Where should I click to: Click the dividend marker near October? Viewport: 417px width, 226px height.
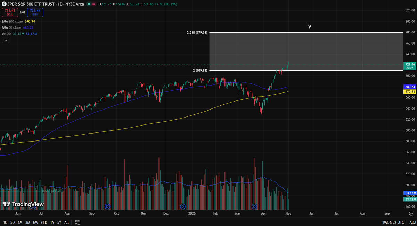(107, 207)
